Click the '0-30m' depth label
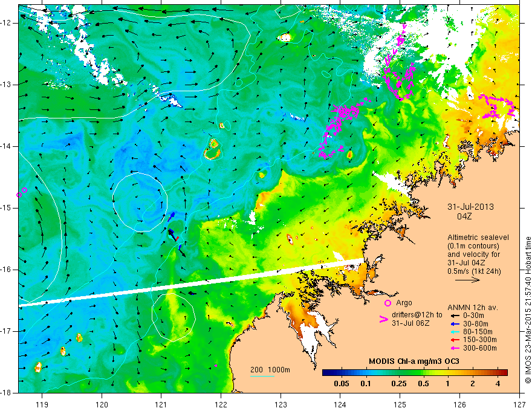532x411 pixels. 473,316
